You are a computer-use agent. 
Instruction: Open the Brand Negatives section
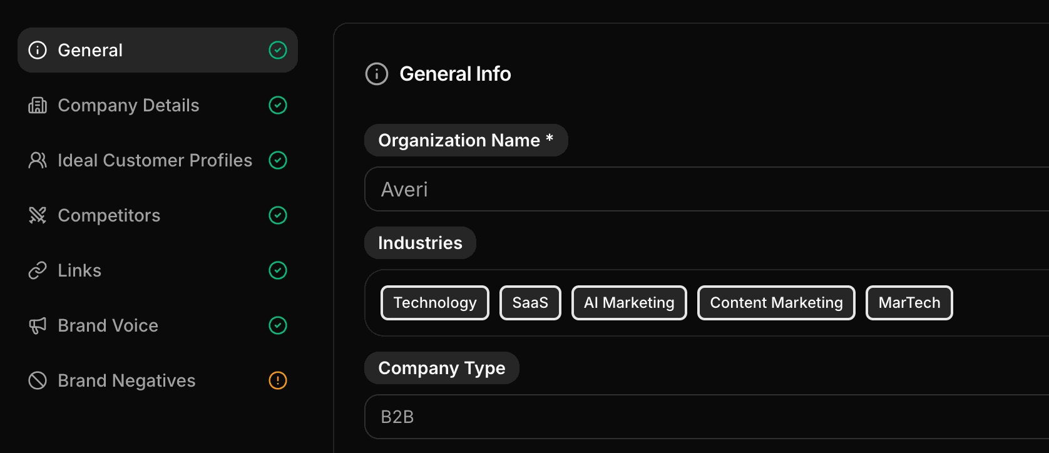point(158,380)
